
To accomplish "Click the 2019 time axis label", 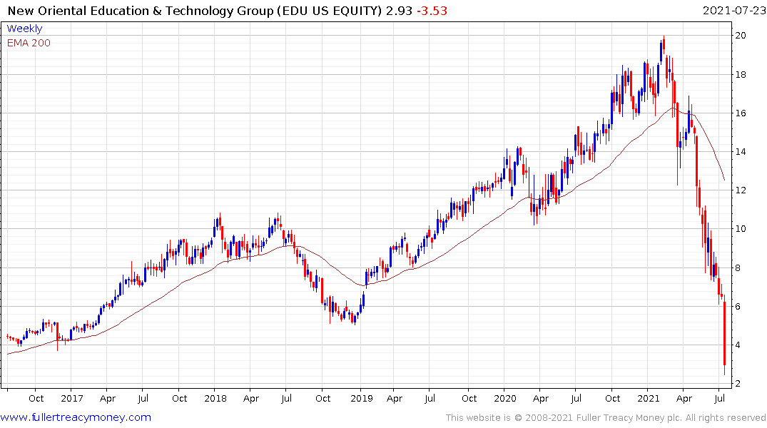I will coord(362,398).
